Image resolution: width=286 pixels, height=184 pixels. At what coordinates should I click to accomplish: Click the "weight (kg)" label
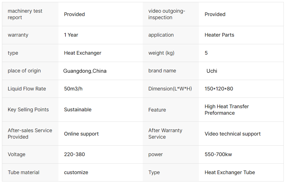pos(161,53)
